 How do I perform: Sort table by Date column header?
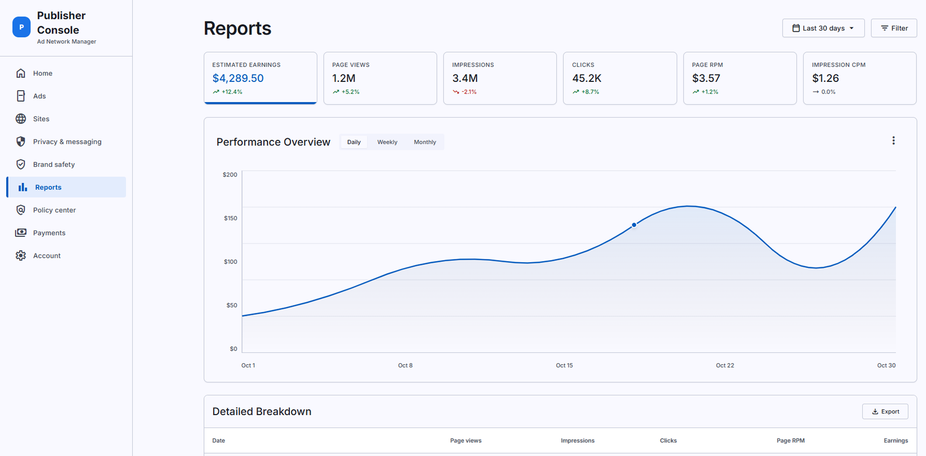click(x=218, y=441)
